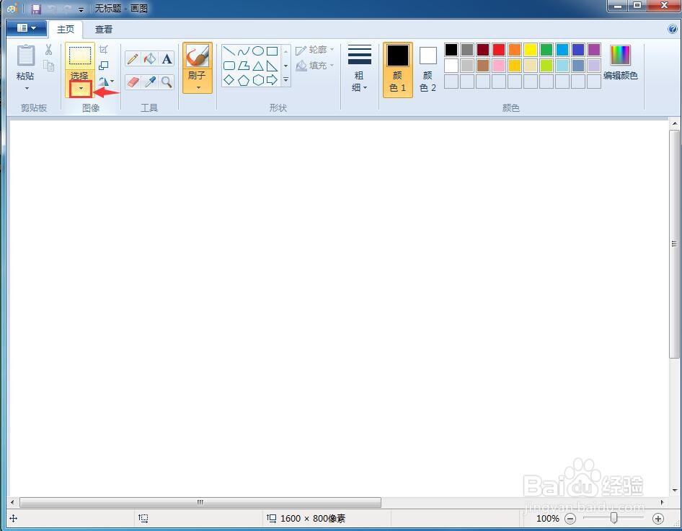Choose the Rounded rectangle shape
682x531 pixels.
229,66
